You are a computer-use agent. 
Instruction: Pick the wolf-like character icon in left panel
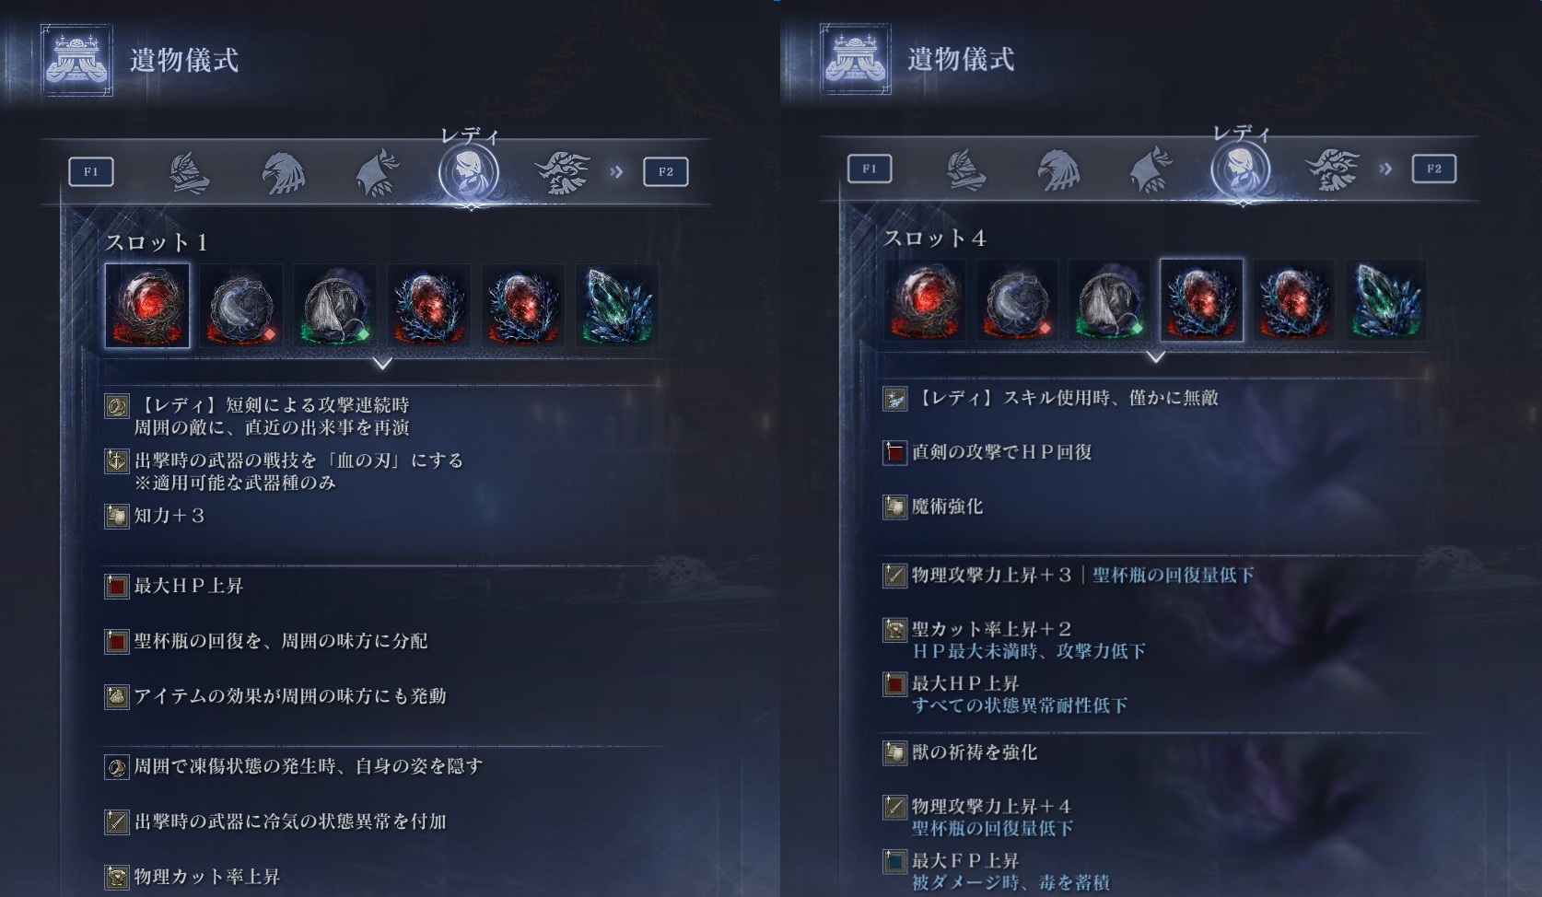(x=378, y=172)
